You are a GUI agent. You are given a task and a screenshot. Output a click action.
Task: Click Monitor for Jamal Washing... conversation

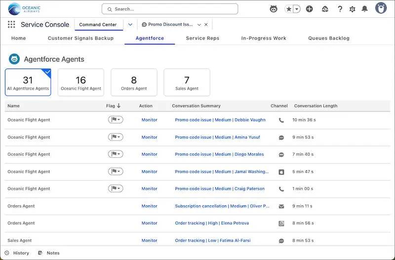coord(150,172)
